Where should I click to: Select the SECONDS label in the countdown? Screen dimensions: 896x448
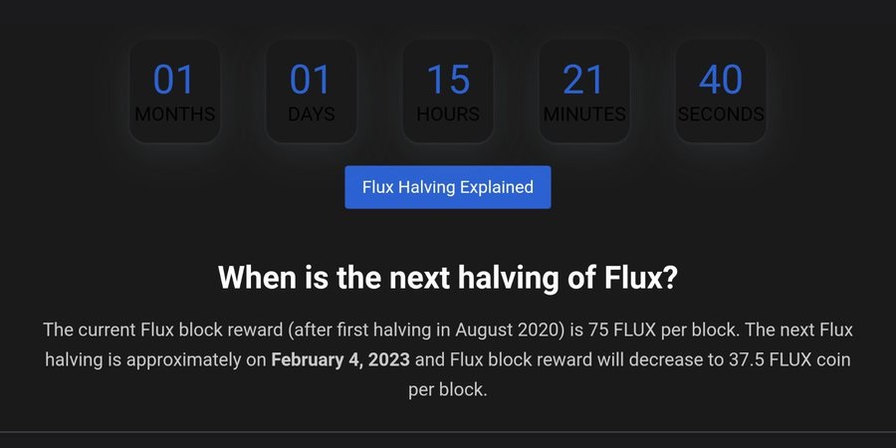coord(721,114)
